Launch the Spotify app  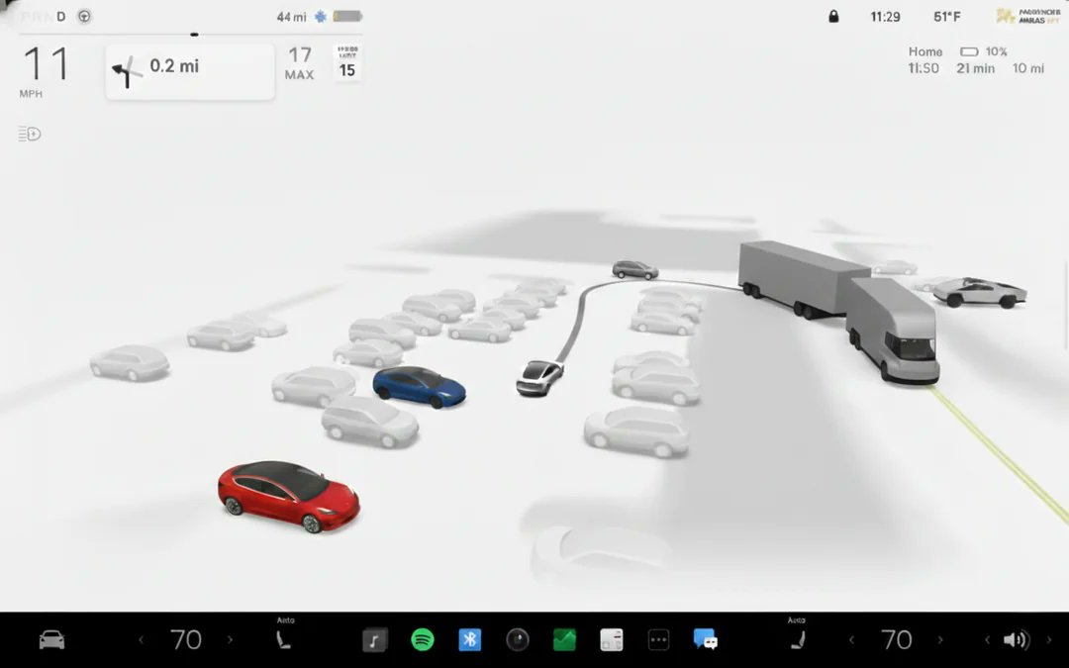pyautogui.click(x=423, y=640)
